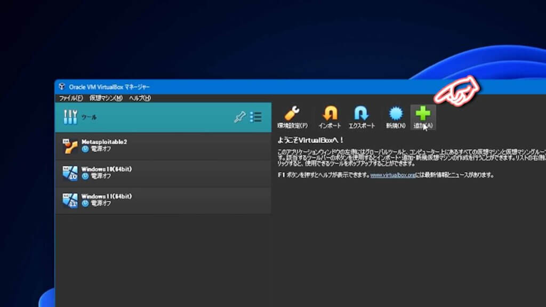Click the ようこそVirtualBoxへ! heading
Viewport: 546px width, 307px height.
[310, 140]
